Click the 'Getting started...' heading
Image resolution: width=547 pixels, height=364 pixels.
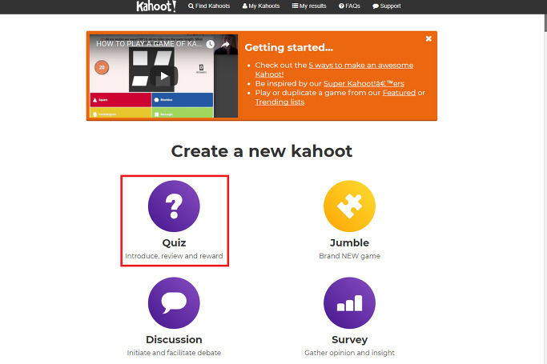289,47
